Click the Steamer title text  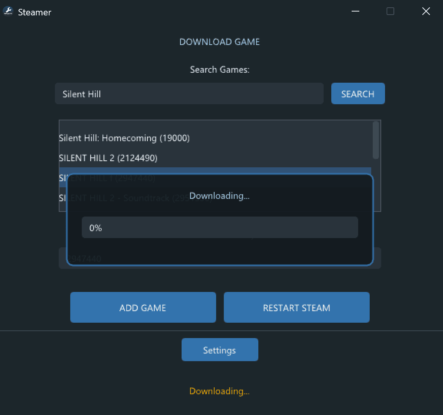(x=35, y=12)
